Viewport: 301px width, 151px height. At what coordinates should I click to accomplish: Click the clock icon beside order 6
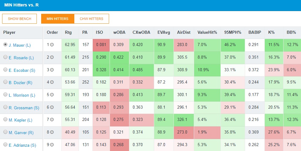pos(52,107)
